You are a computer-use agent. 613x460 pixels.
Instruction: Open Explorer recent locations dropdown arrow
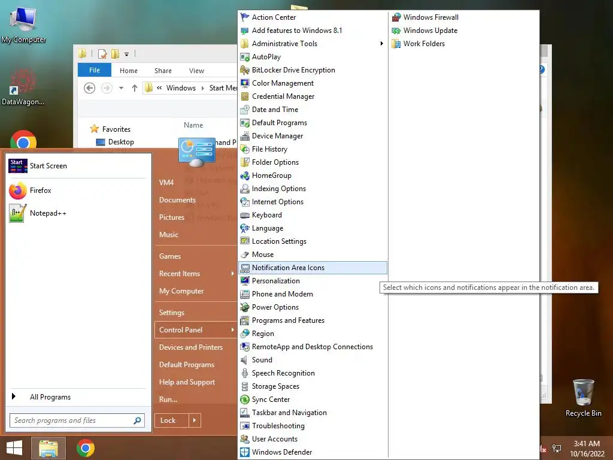point(121,88)
